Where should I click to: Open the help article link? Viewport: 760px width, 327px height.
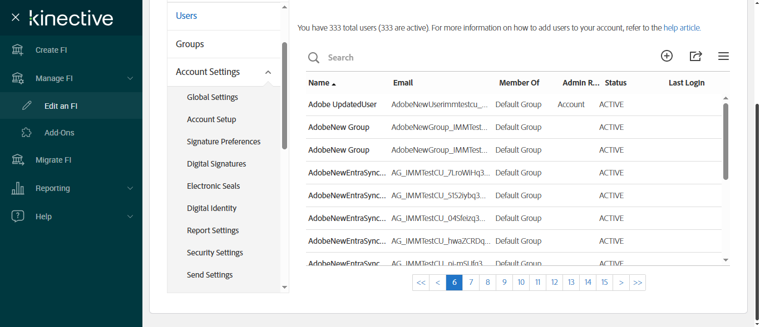pos(682,28)
